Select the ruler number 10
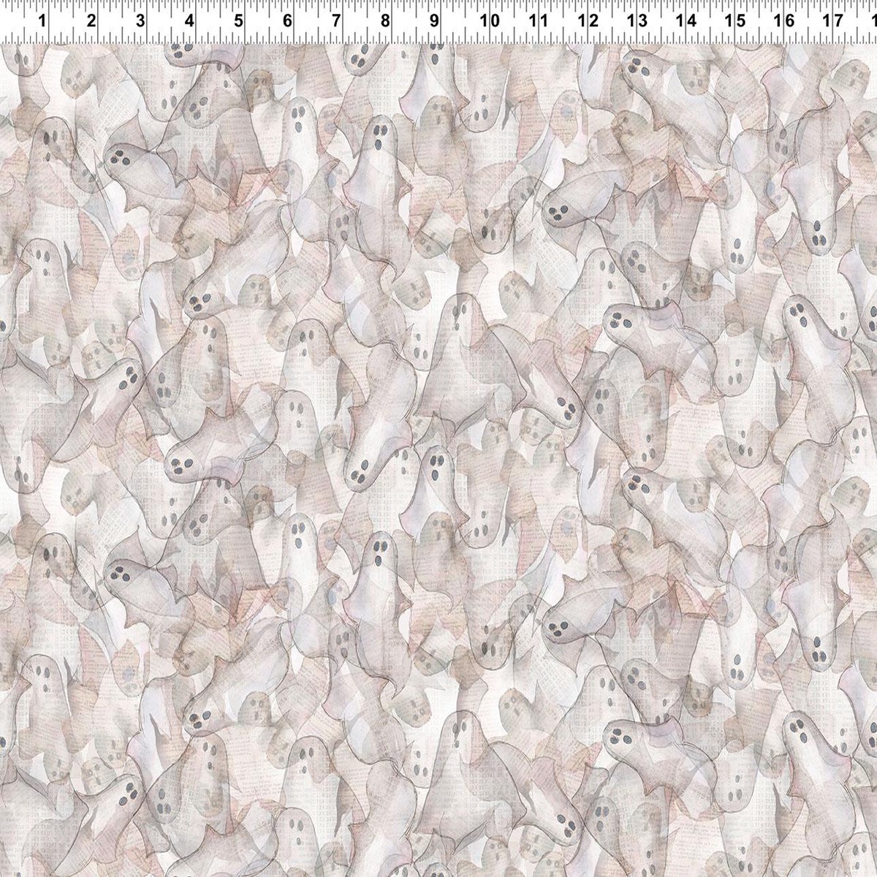Image resolution: width=877 pixels, height=877 pixels. (x=489, y=22)
